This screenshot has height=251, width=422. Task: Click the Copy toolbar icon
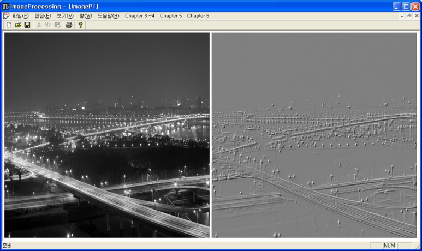point(48,25)
